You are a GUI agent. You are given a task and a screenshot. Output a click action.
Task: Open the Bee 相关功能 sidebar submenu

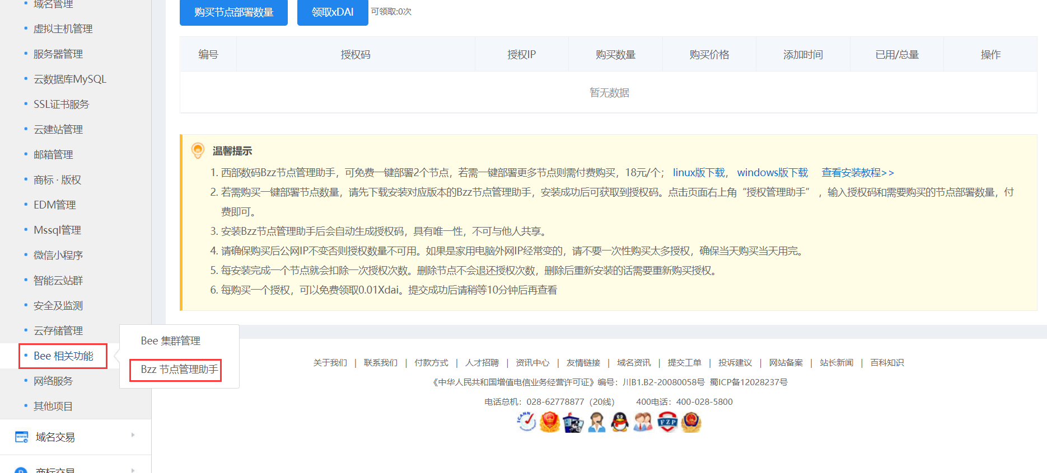tap(63, 356)
